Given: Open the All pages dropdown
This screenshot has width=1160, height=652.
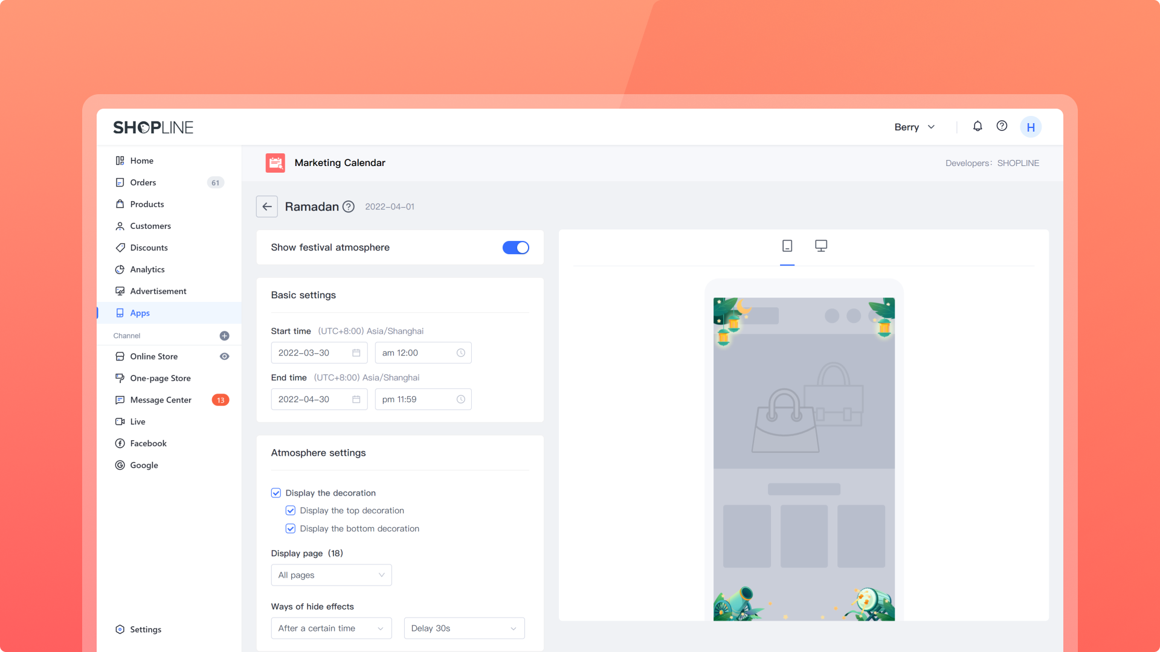Looking at the screenshot, I should click(331, 575).
